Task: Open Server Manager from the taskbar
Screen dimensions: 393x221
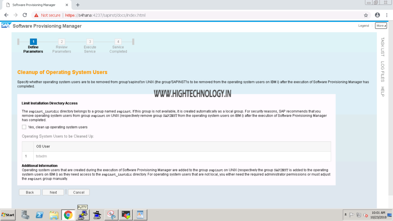Action: coord(25,215)
